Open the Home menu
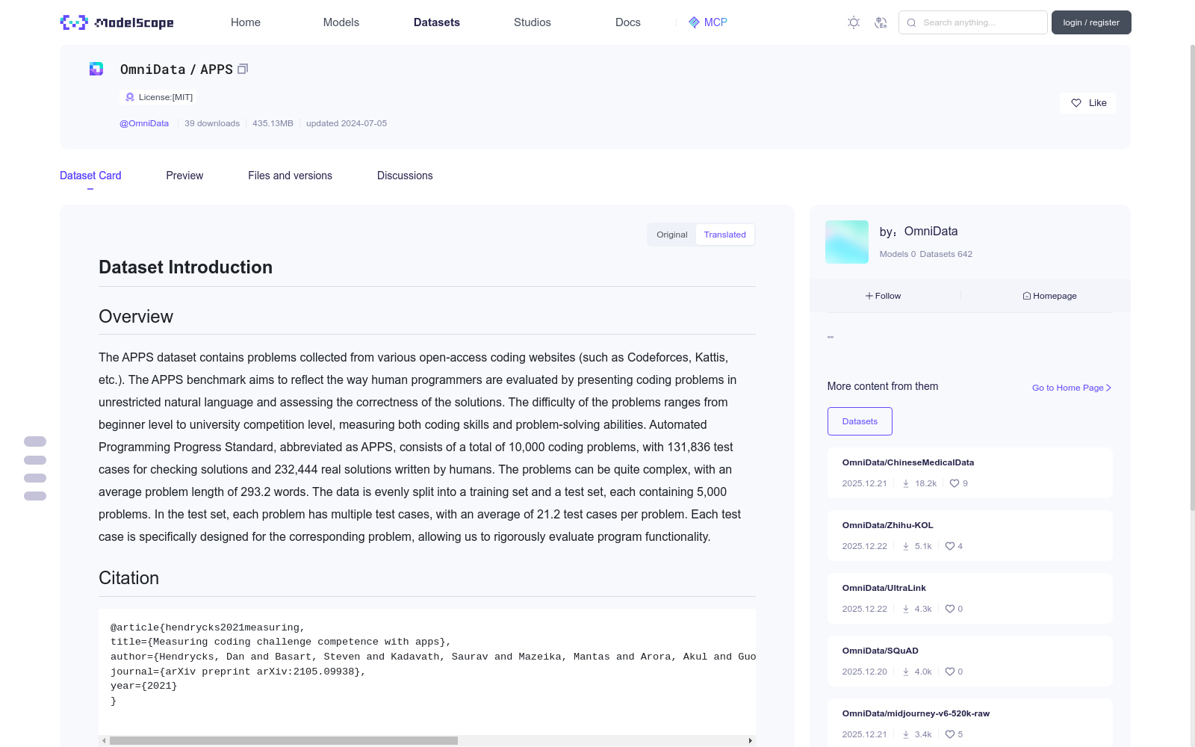Screen dimensions: 1195x747 click(246, 22)
